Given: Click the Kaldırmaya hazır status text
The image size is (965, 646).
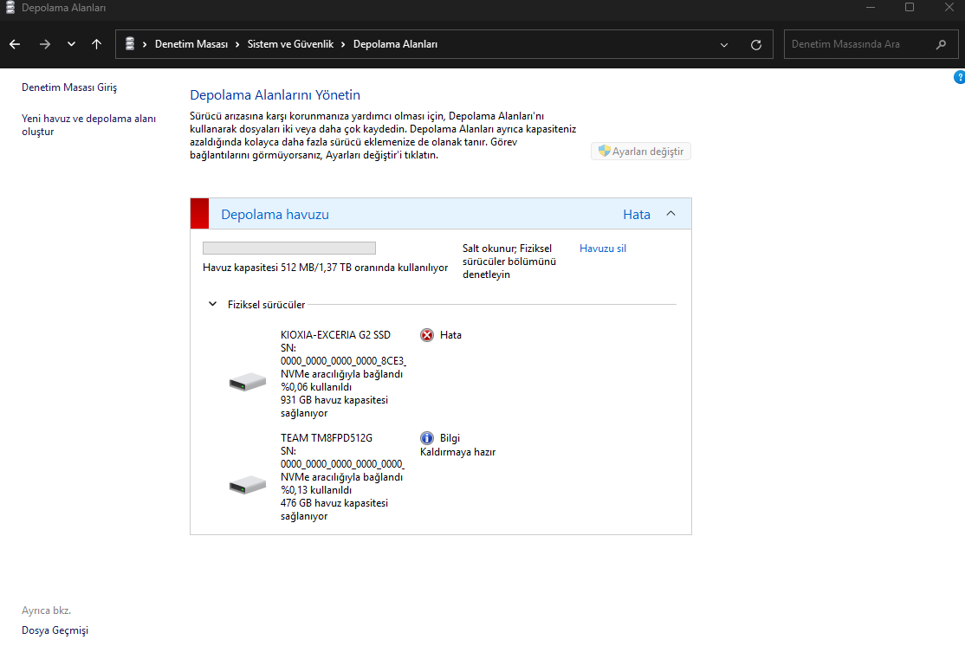Looking at the screenshot, I should tap(458, 452).
